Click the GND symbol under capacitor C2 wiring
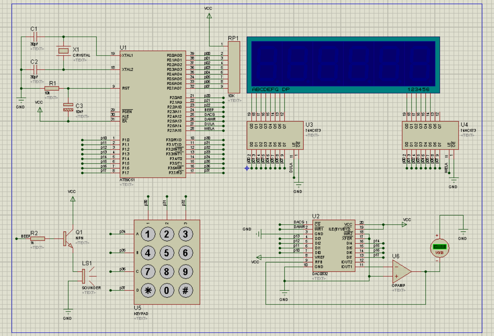This screenshot has width=494, height=336. click(21, 100)
